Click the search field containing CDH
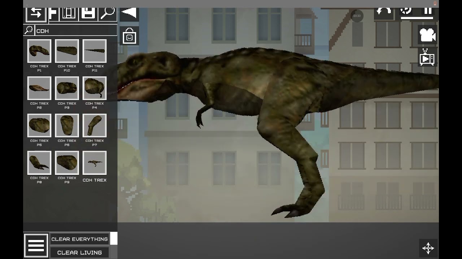 coord(76,31)
